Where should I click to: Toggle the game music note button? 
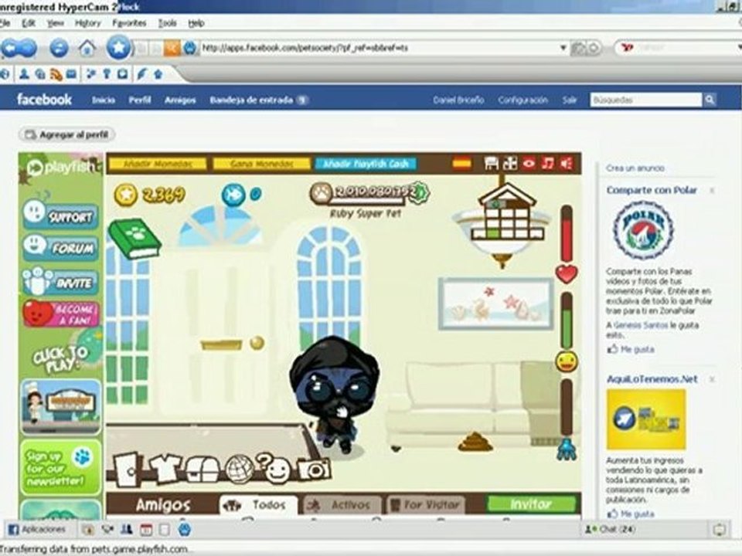point(547,163)
